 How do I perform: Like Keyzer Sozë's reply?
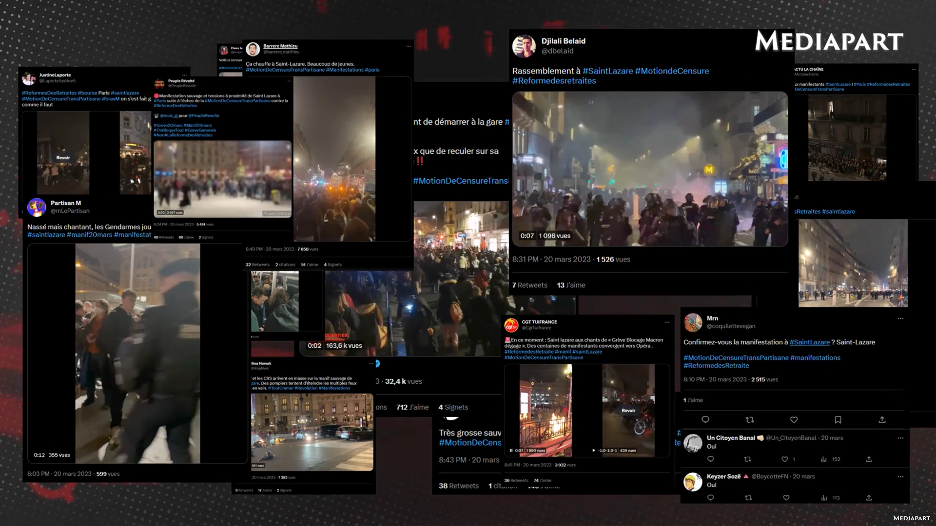pyautogui.click(x=786, y=498)
